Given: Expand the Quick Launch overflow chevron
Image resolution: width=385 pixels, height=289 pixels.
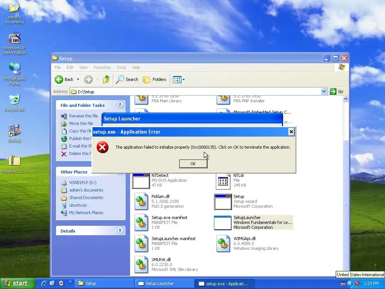Looking at the screenshot, I should point(70,281).
